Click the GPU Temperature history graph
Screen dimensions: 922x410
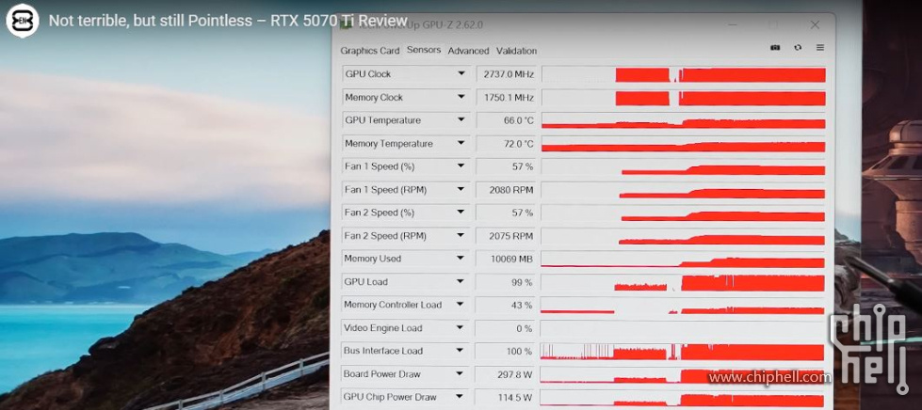pyautogui.click(x=683, y=120)
